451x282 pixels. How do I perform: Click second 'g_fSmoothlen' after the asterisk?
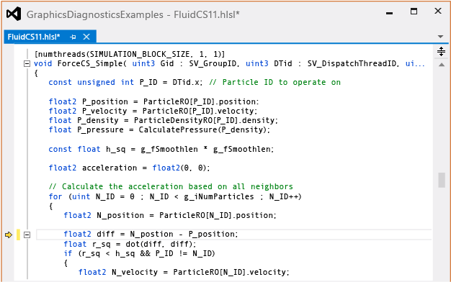tap(241, 150)
